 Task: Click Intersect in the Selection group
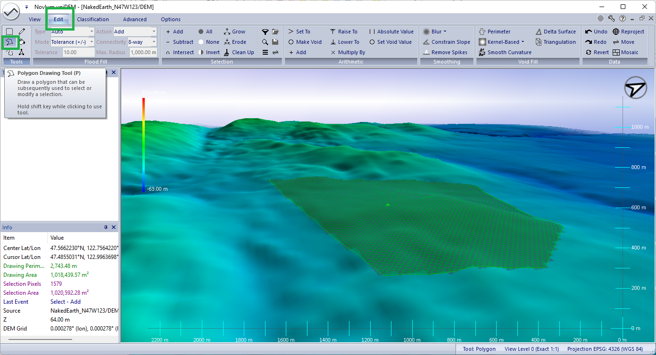(x=179, y=52)
